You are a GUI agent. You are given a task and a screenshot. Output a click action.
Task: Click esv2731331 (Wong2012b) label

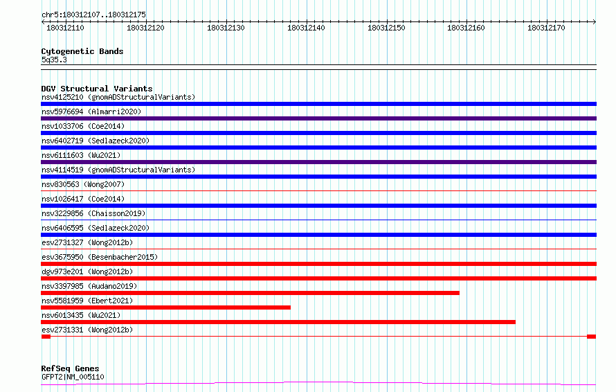coord(87,330)
